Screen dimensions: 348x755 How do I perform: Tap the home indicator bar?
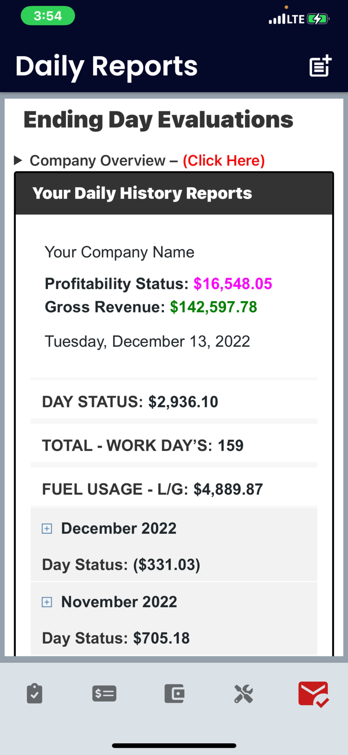coord(174,746)
